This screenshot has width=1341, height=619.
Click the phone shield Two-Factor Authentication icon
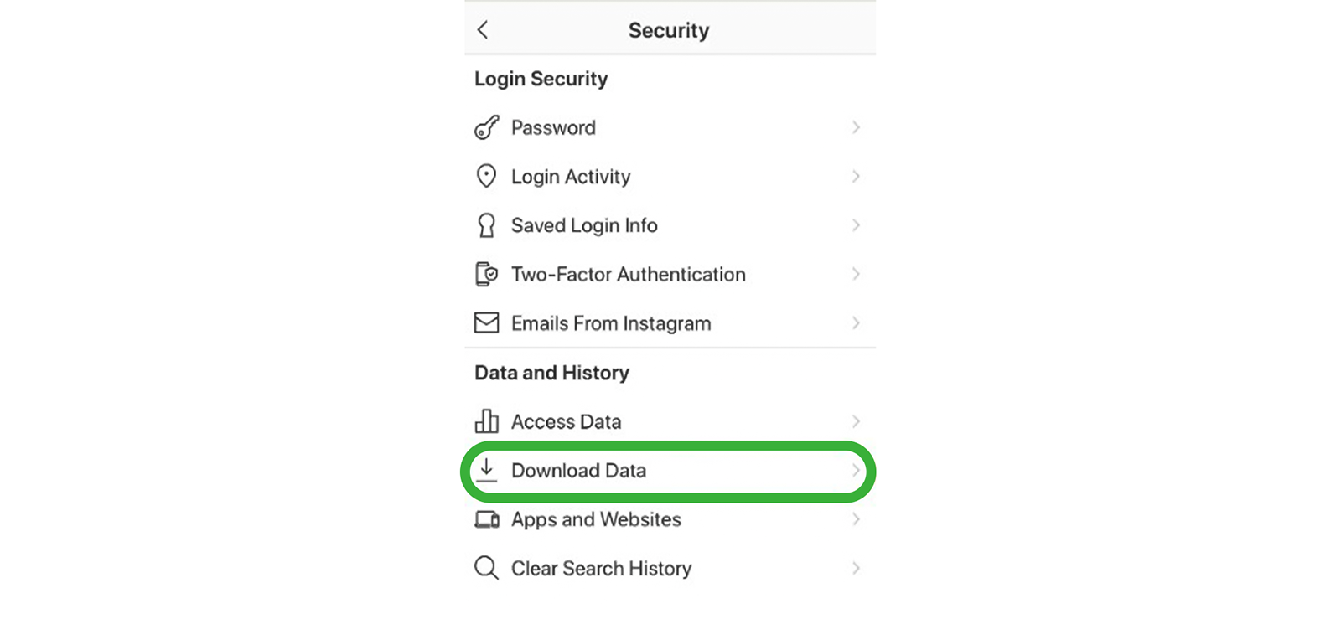coord(486,274)
